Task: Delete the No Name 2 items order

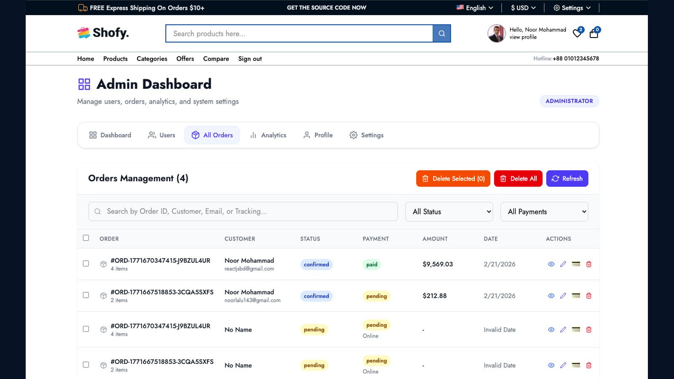Action: pyautogui.click(x=589, y=365)
